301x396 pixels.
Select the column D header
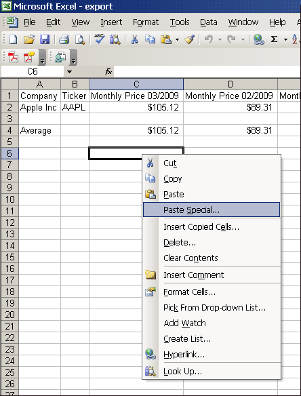230,84
